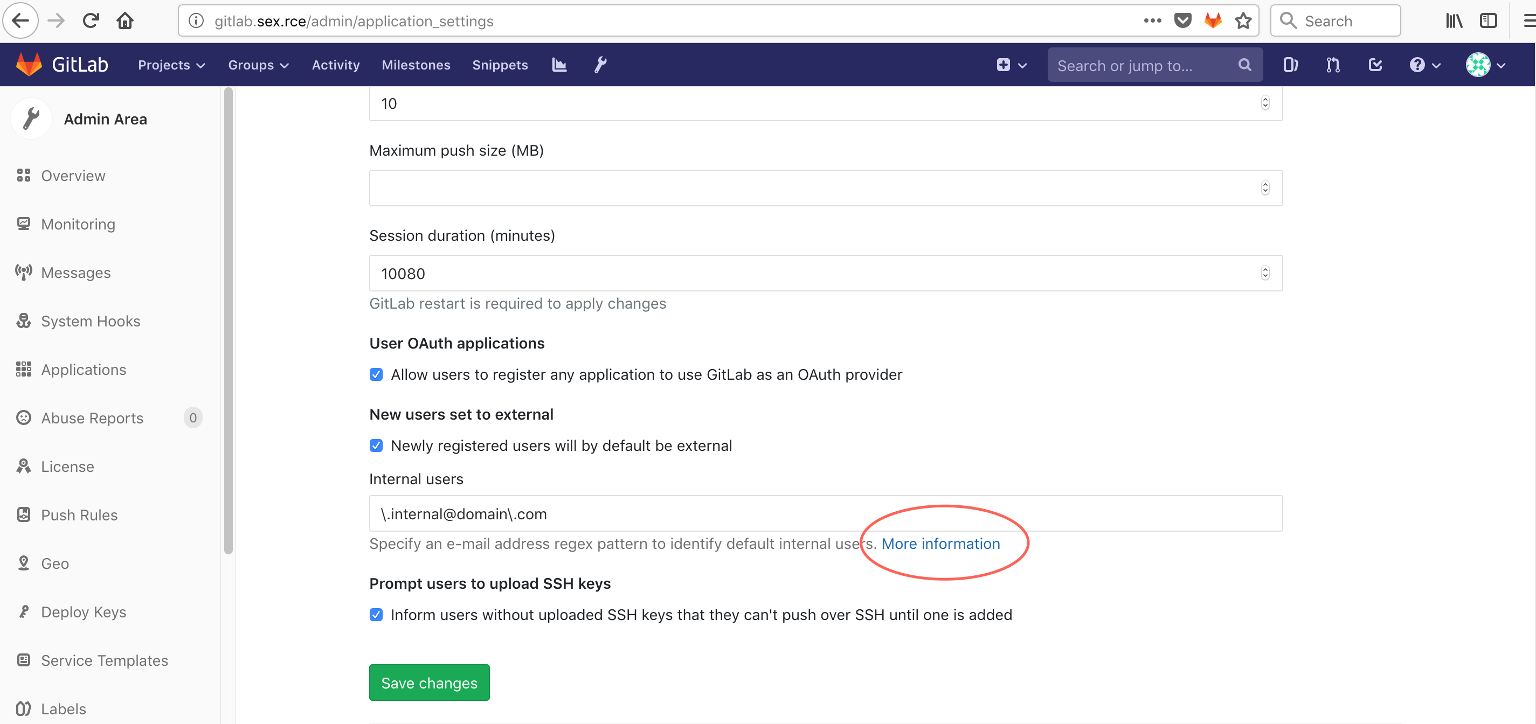Open the to-do list icon
1536x724 pixels.
tap(1375, 64)
